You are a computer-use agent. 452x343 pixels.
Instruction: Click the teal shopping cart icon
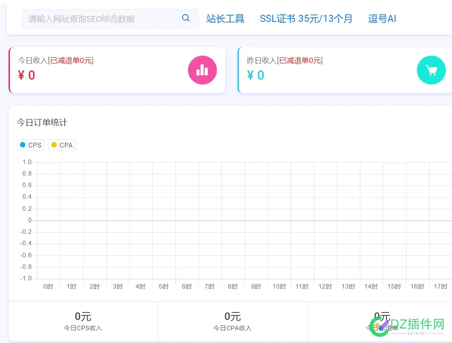431,70
